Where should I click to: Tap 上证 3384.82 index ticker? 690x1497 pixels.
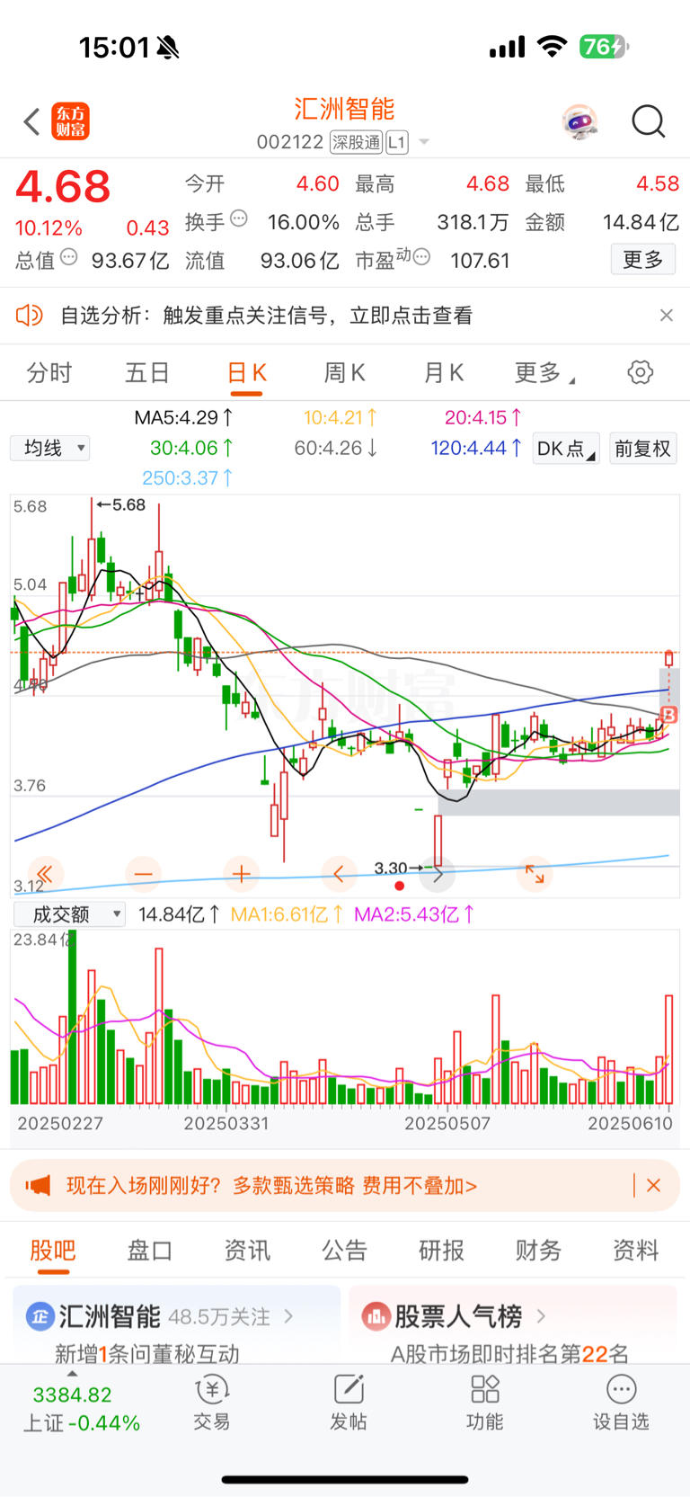click(x=81, y=1409)
